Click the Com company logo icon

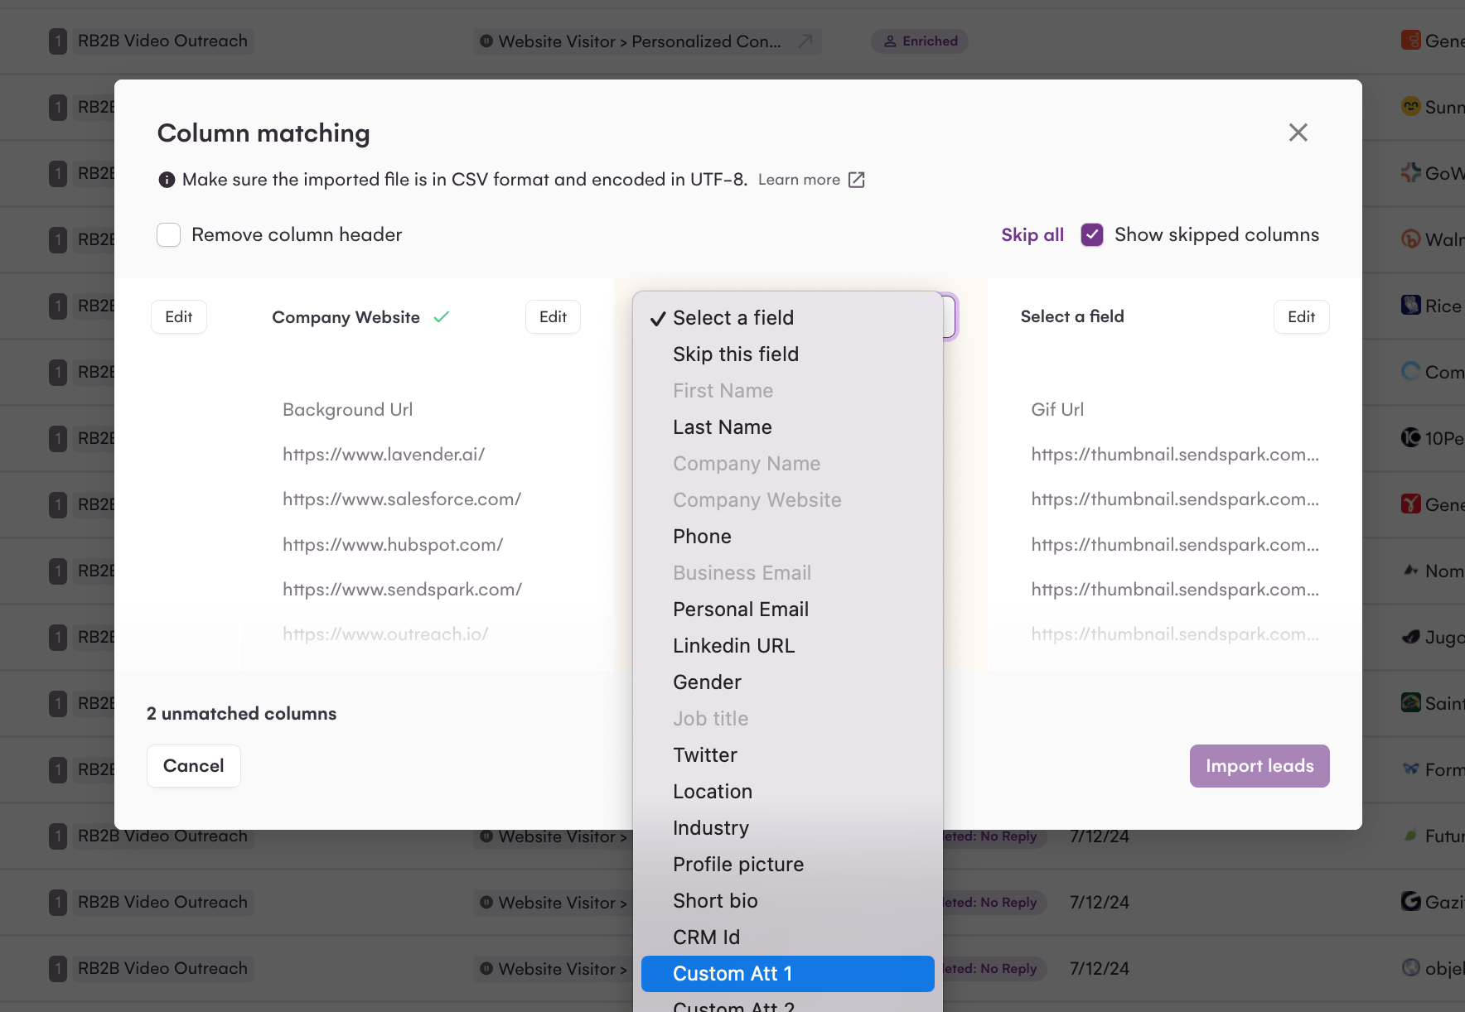[1410, 371]
